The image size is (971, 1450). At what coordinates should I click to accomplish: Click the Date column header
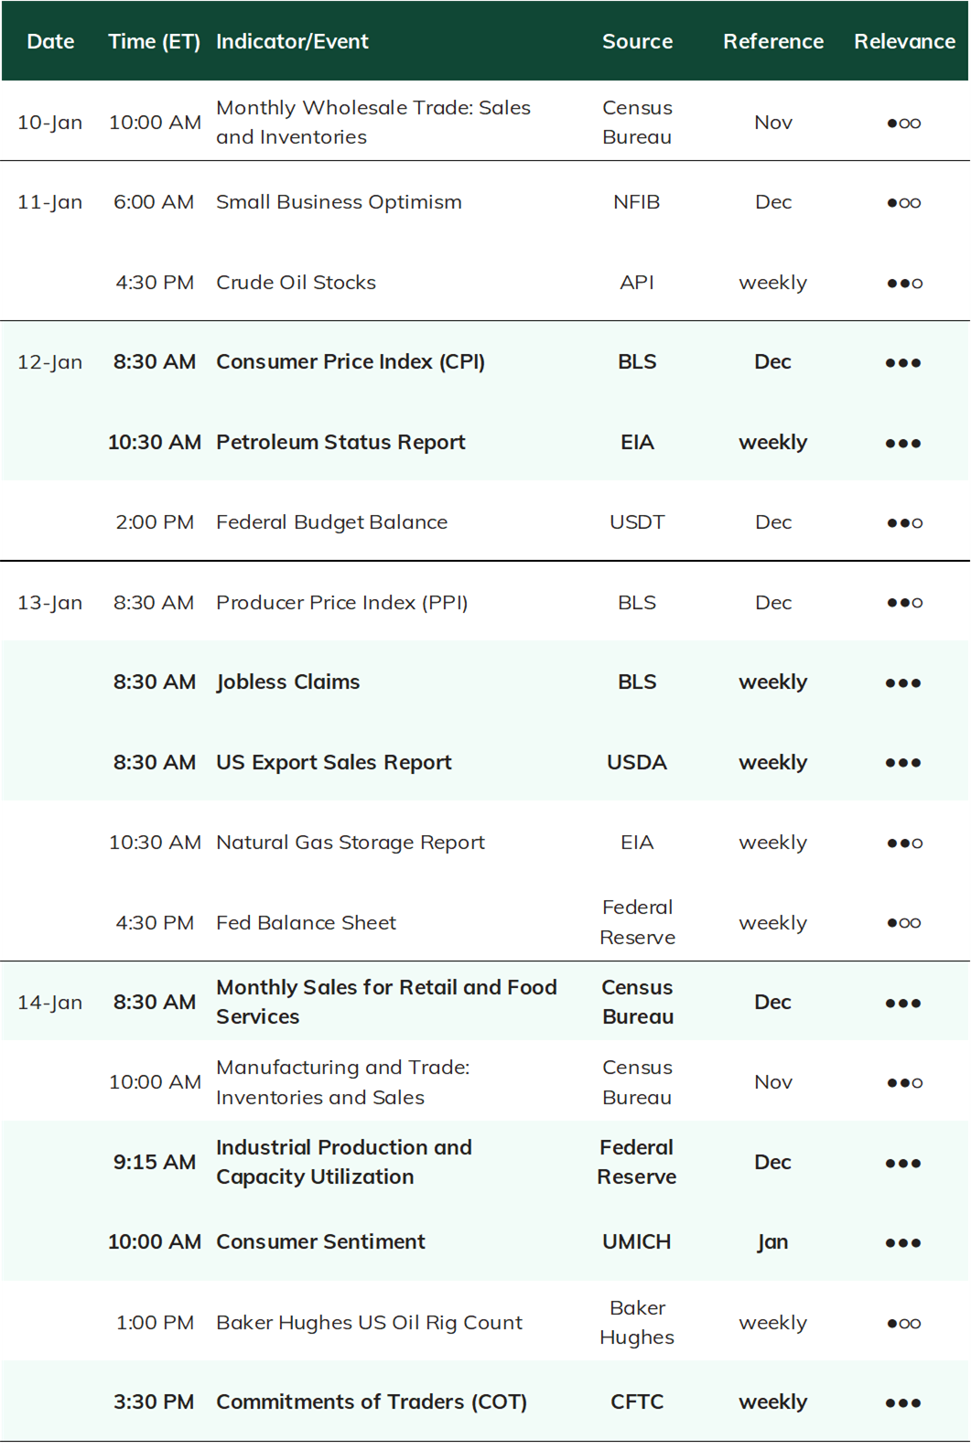coord(50,41)
